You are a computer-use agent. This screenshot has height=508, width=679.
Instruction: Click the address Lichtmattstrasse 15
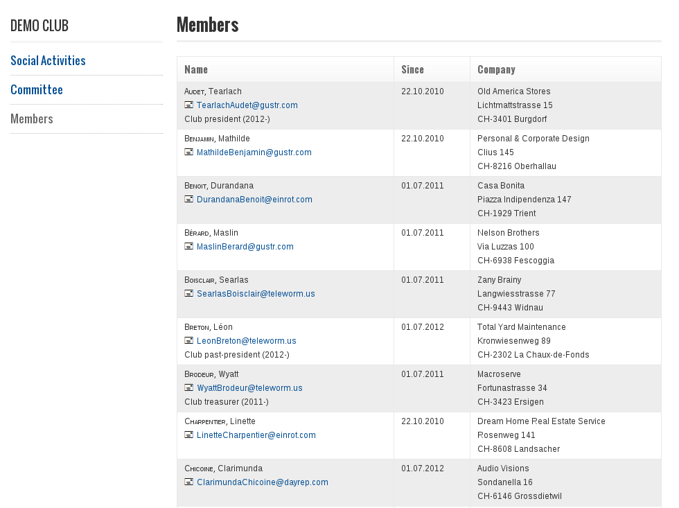pos(515,105)
